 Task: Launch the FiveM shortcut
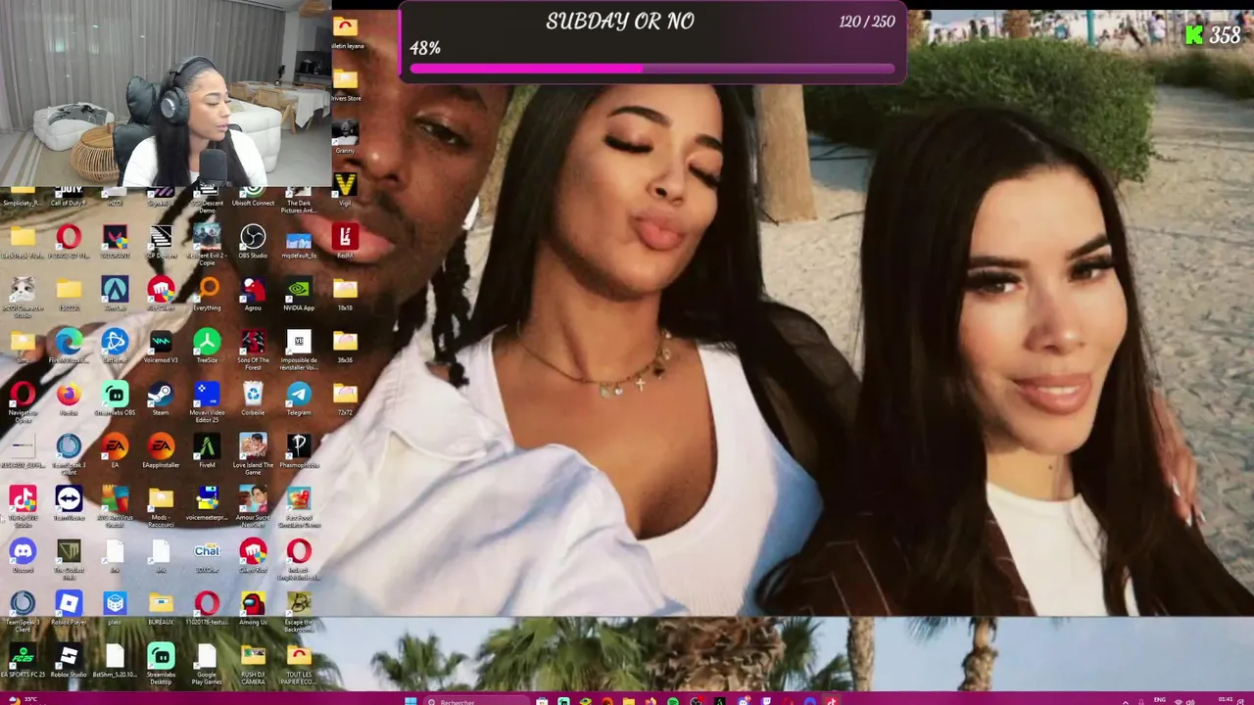point(207,451)
